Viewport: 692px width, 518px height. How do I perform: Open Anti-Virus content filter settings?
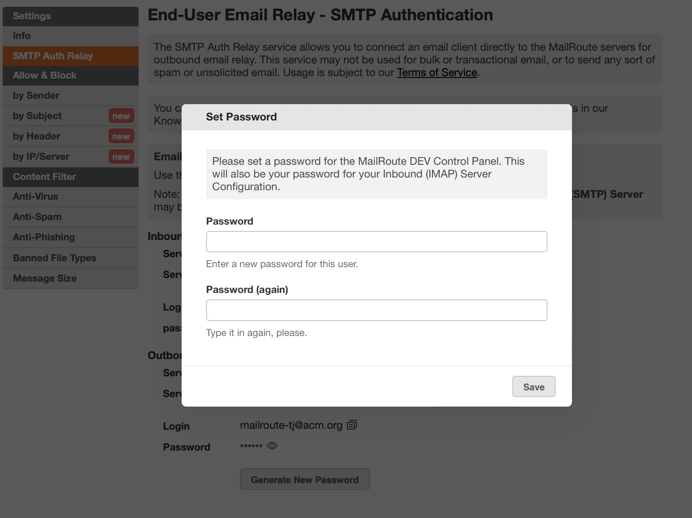pos(35,197)
